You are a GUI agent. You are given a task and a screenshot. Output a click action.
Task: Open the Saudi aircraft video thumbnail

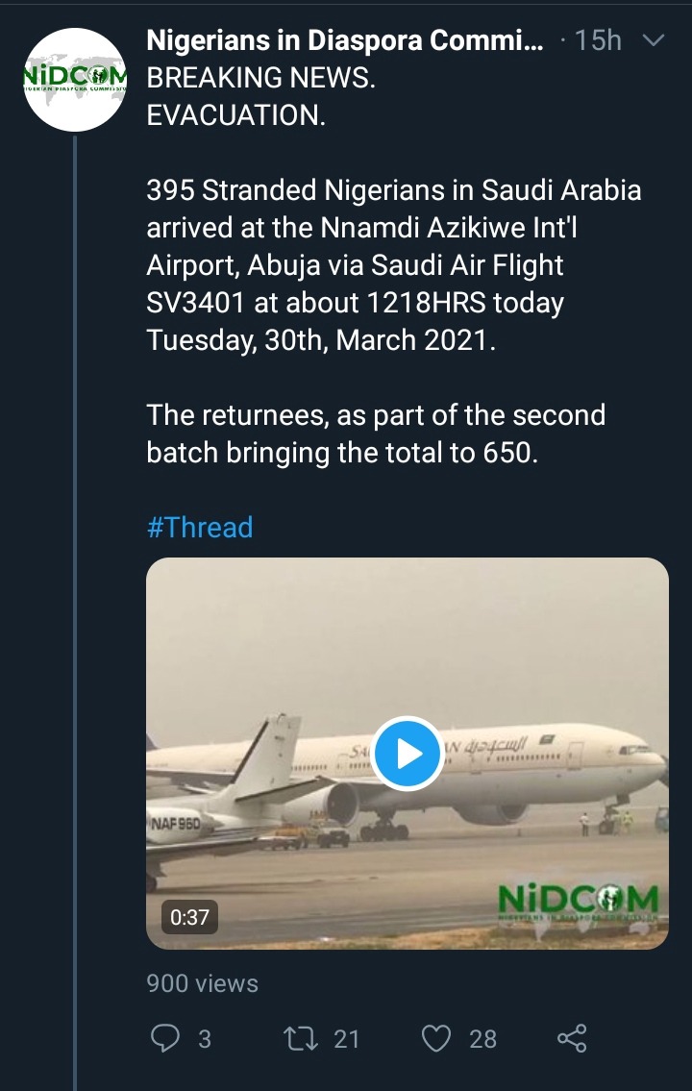coord(407,754)
